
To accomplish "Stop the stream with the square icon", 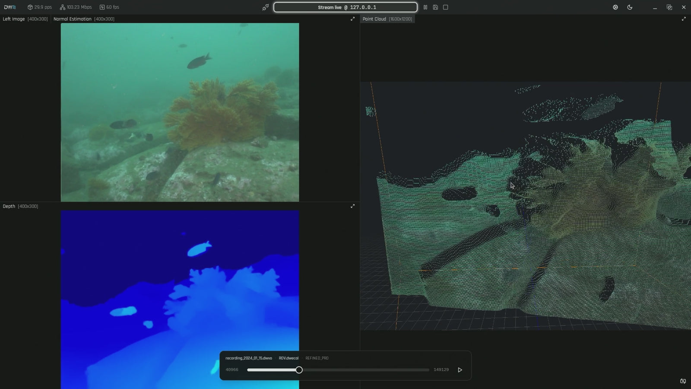I will [x=446, y=7].
